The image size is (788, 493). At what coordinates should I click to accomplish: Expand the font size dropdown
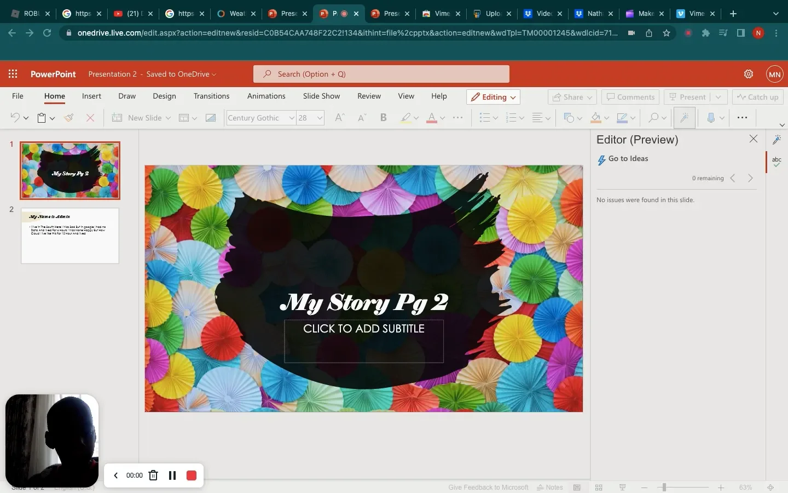point(320,118)
